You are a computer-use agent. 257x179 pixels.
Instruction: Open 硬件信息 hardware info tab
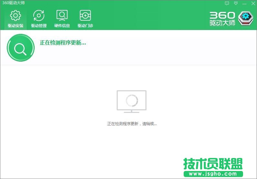tap(62, 19)
